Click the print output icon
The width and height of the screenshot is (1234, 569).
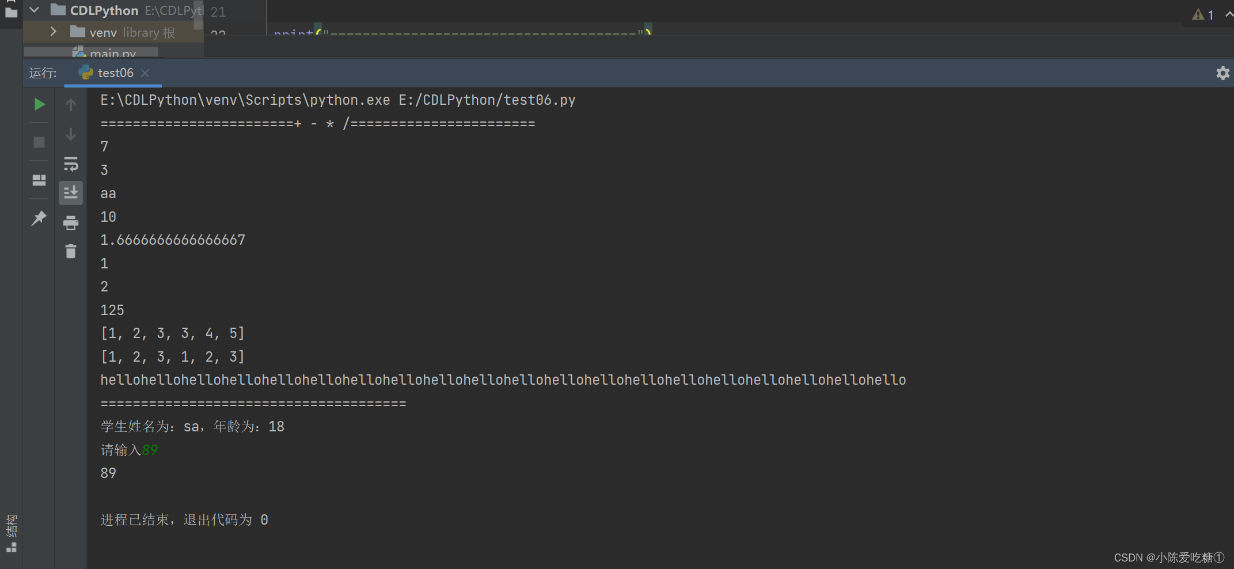71,222
